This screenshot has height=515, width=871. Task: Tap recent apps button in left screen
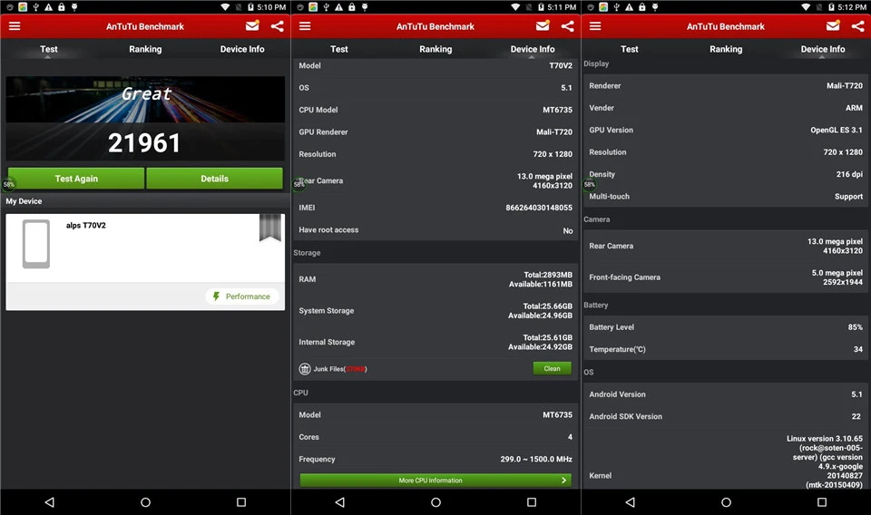(x=241, y=502)
